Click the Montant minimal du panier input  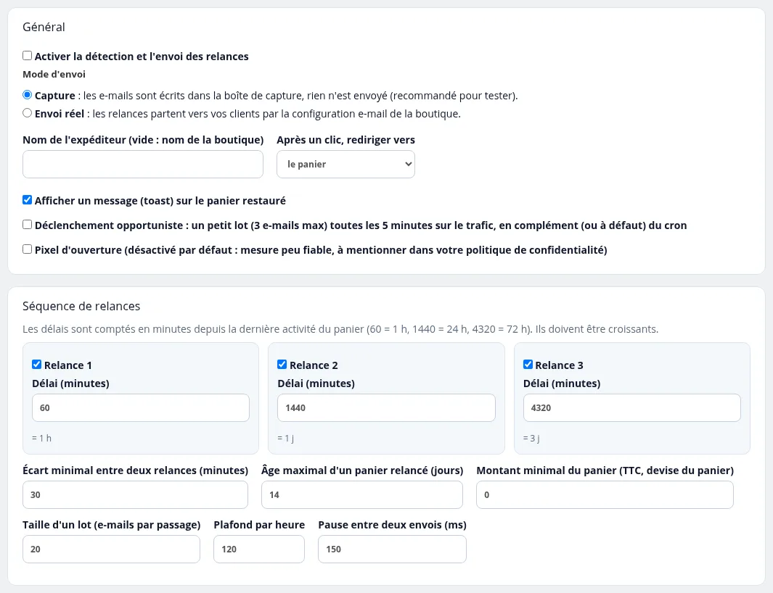pos(605,494)
